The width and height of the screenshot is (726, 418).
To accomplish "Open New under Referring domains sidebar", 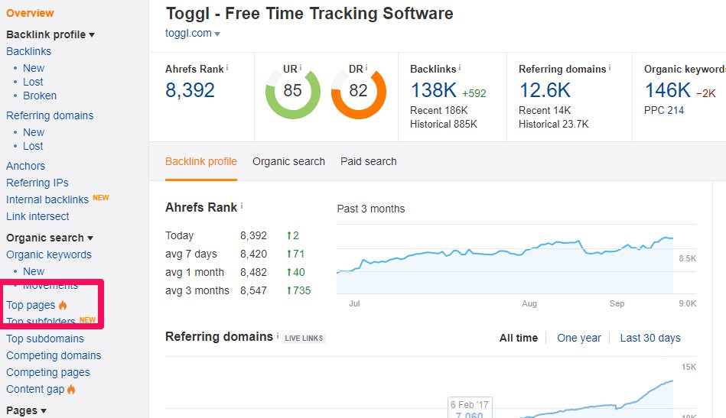I will pyautogui.click(x=34, y=132).
